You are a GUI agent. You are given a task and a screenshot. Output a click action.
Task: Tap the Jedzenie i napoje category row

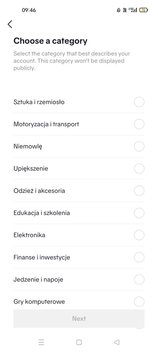(79, 280)
